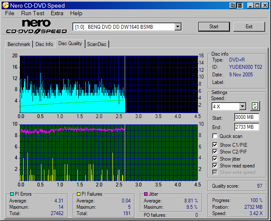The height and width of the screenshot is (221, 271).
Task: Click the Position 2732 MB value
Action: click(x=253, y=207)
